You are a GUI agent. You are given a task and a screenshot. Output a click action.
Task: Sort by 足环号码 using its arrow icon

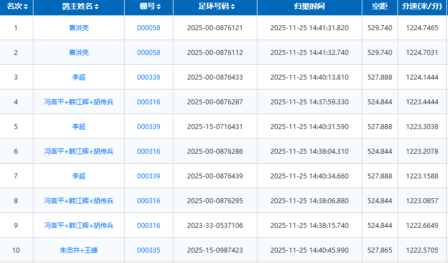click(x=233, y=7)
